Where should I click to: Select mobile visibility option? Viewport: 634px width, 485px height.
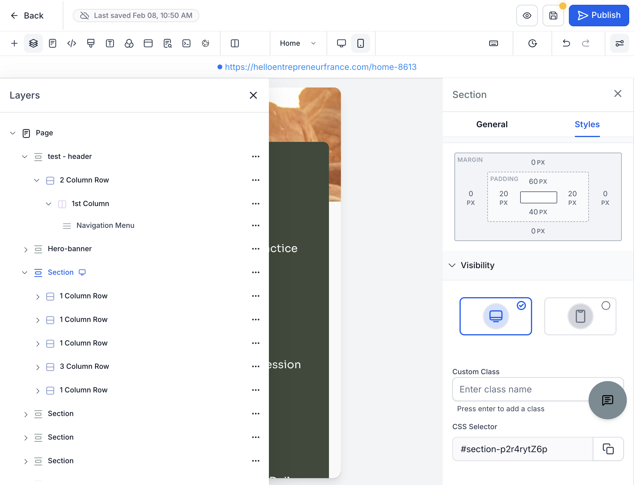click(x=580, y=316)
